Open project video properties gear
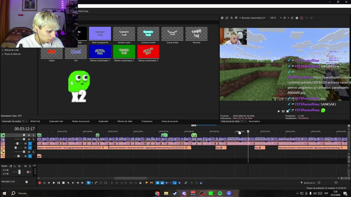Viewport: 351px width, 197px height. [222, 18]
